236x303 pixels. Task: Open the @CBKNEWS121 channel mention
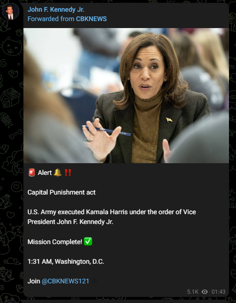[66, 281]
